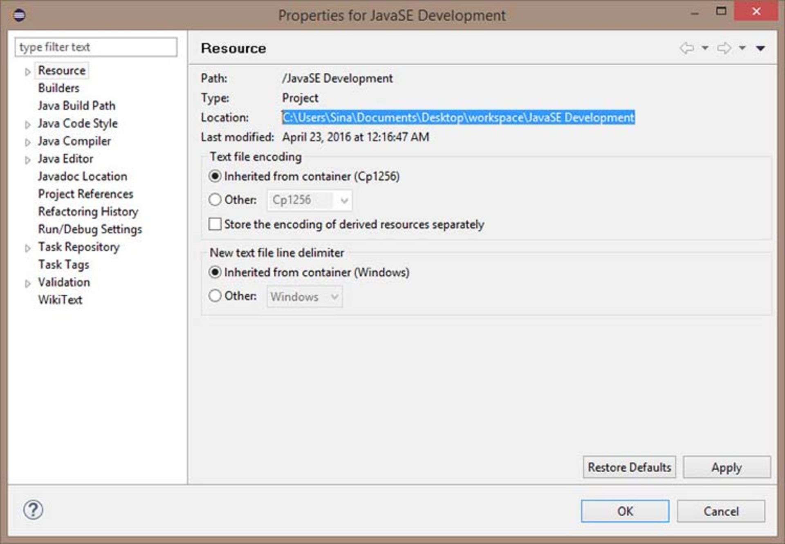The image size is (785, 544).
Task: Click the Project type value
Action: pos(300,98)
